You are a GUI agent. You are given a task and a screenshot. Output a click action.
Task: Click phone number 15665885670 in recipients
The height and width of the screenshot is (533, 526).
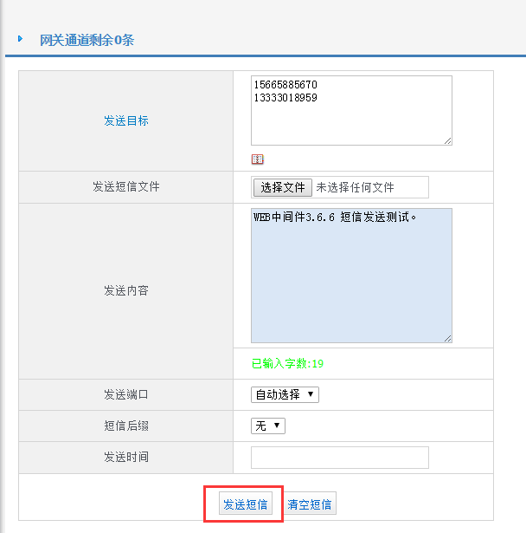tap(285, 85)
